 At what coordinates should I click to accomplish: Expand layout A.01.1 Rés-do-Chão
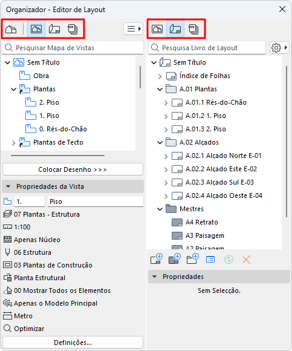coord(166,103)
